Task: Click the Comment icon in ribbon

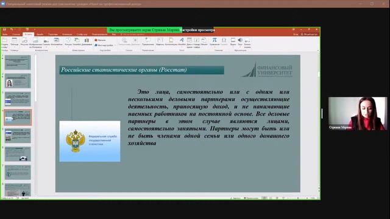Action: (x=148, y=42)
